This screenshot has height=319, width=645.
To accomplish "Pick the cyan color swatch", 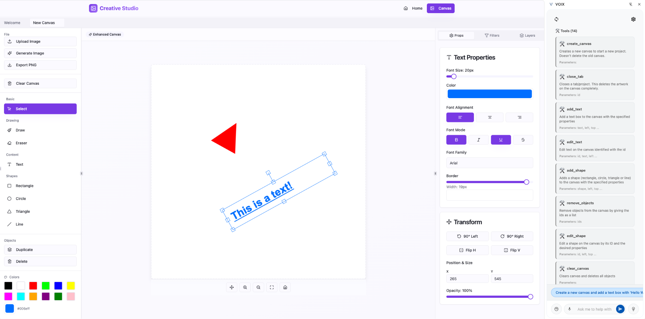I will pos(21,296).
